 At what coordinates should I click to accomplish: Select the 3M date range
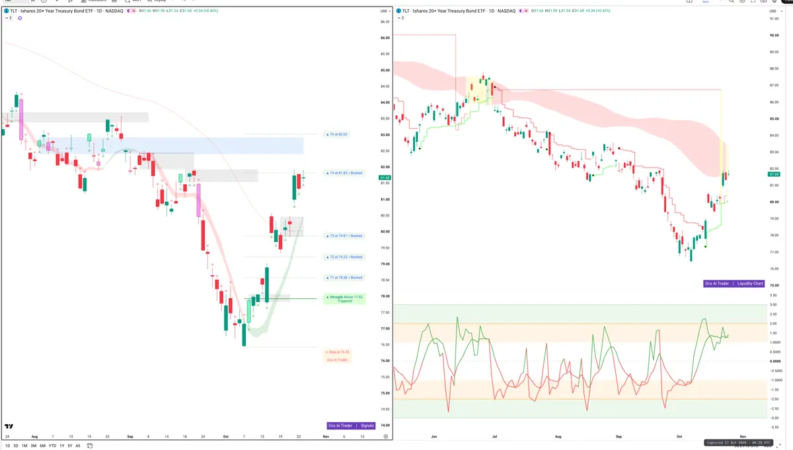pos(33,446)
